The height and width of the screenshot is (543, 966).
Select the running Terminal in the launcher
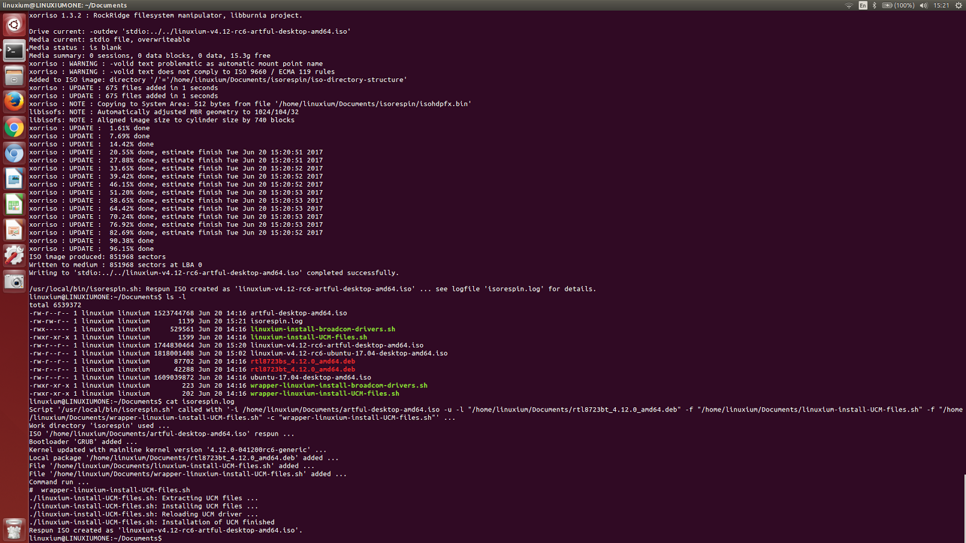tap(14, 51)
